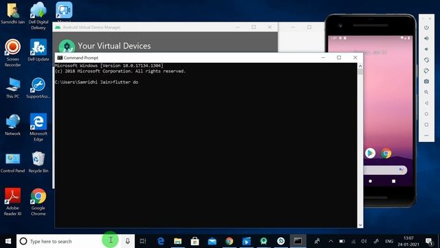The height and width of the screenshot is (248, 440).
Task: Tap emulator toolbar home circle
Action: [426, 114]
